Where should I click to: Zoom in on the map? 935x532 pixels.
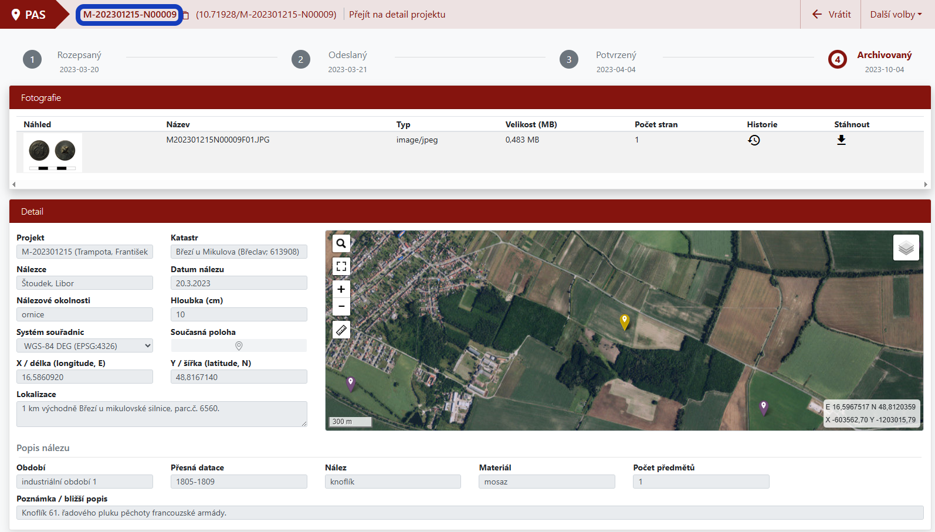(341, 289)
